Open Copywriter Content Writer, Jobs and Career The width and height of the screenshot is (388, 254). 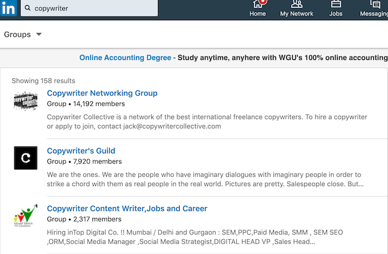coord(127,208)
